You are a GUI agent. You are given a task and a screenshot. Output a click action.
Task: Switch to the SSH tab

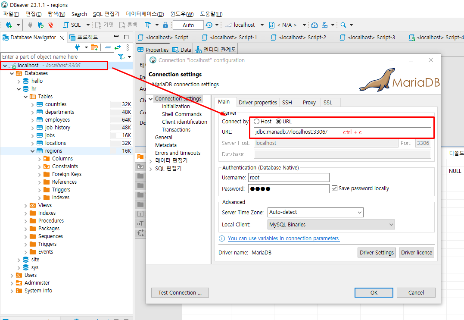287,103
